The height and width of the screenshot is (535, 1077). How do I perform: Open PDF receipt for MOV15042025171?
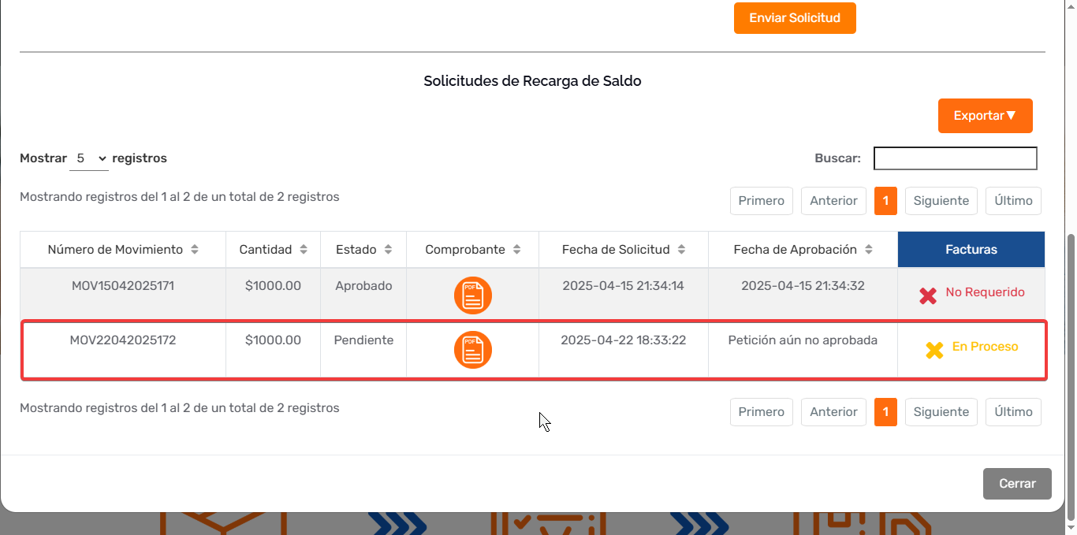click(x=473, y=295)
